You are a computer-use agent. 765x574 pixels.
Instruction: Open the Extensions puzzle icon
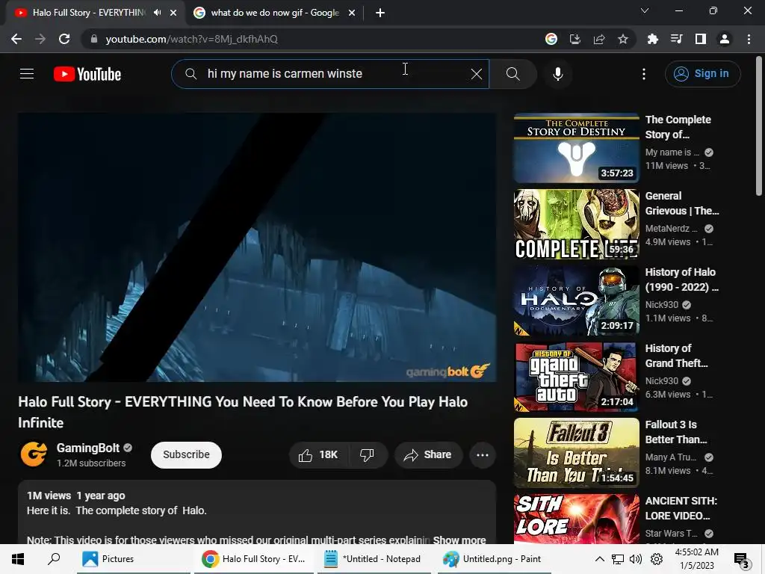point(652,39)
